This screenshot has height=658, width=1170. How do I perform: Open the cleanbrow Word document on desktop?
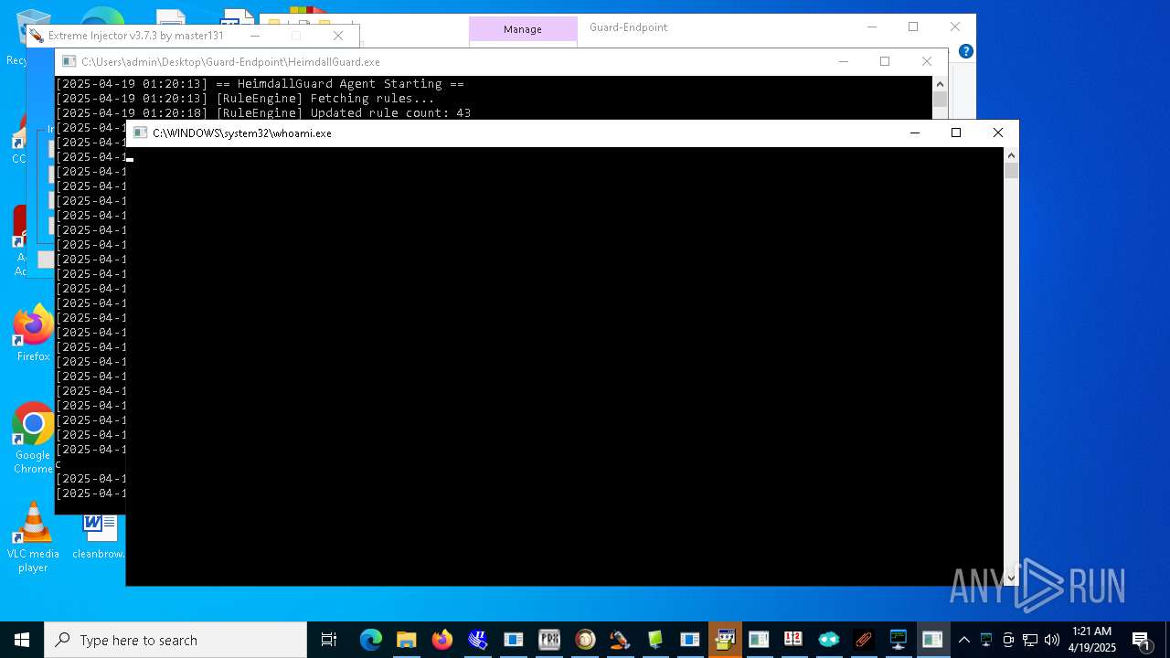99,537
